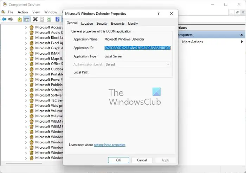246x173 pixels.
Task: Click the highlighted Application ID field
Action: click(138, 48)
